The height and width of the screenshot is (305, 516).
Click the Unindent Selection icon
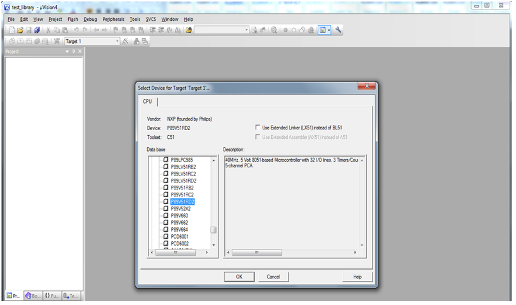161,30
